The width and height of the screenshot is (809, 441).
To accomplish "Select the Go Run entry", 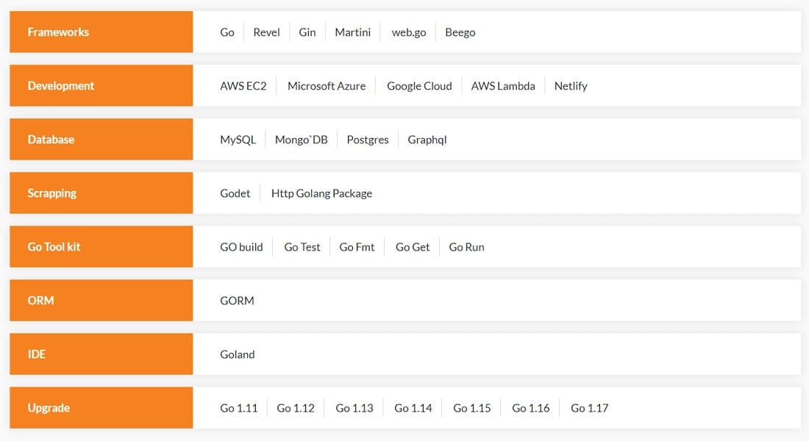I will point(466,247).
